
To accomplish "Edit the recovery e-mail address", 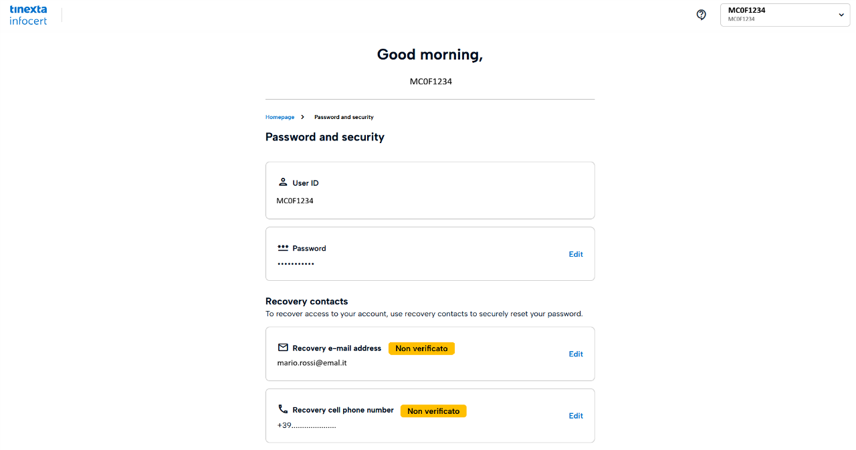I will tap(576, 354).
